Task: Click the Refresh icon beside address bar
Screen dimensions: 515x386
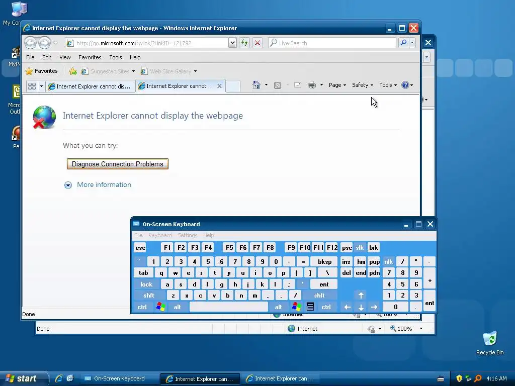Action: pos(244,43)
